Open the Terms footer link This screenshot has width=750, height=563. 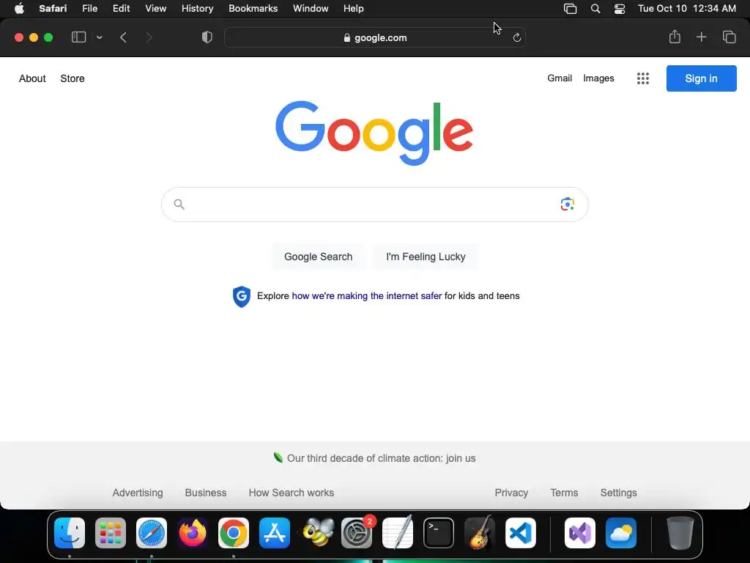click(x=564, y=493)
